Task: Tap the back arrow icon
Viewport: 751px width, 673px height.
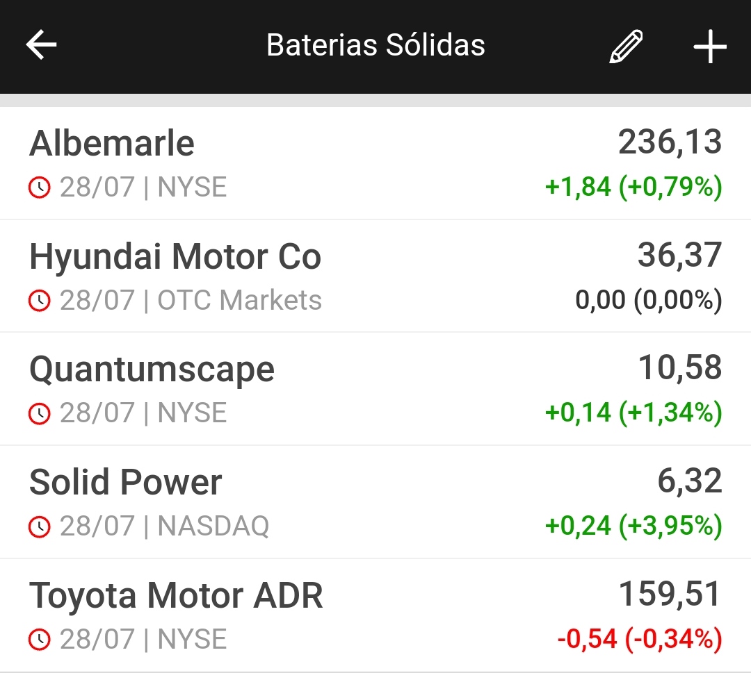Action: [41, 46]
